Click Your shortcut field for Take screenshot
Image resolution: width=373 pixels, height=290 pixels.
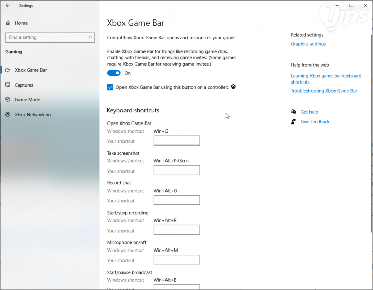click(177, 170)
